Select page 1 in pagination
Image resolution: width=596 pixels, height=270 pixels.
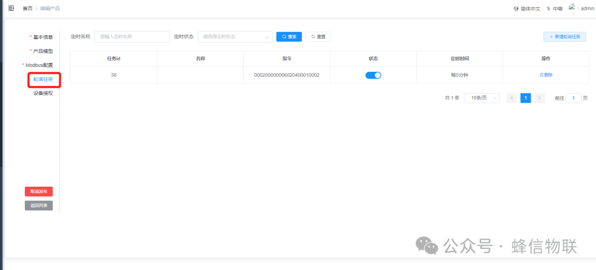click(x=526, y=98)
